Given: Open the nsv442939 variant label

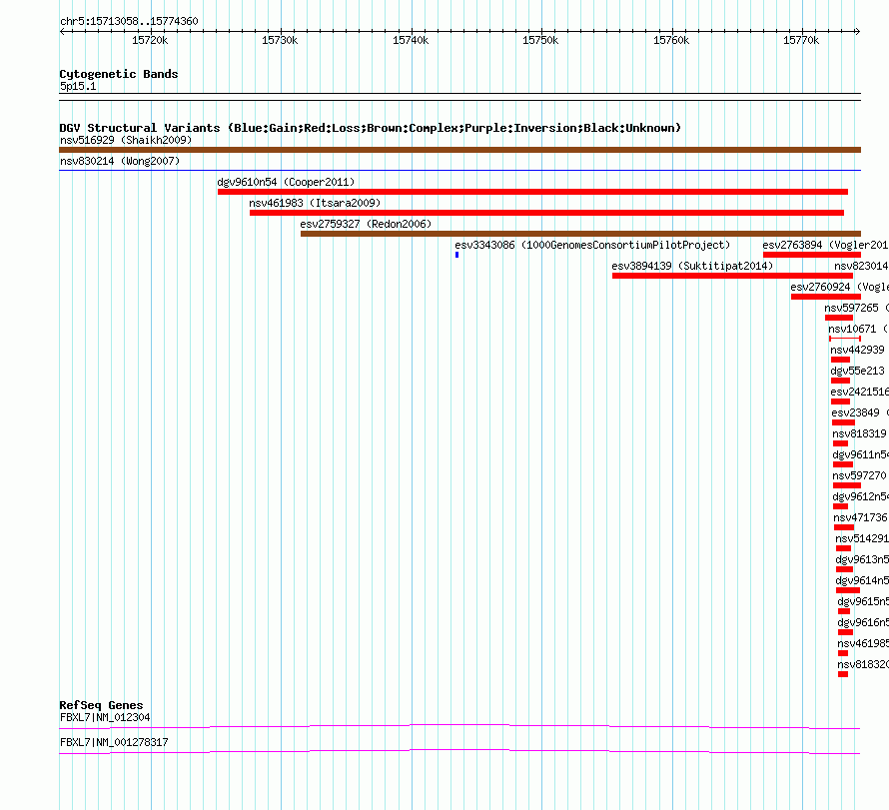Looking at the screenshot, I should click(x=857, y=350).
